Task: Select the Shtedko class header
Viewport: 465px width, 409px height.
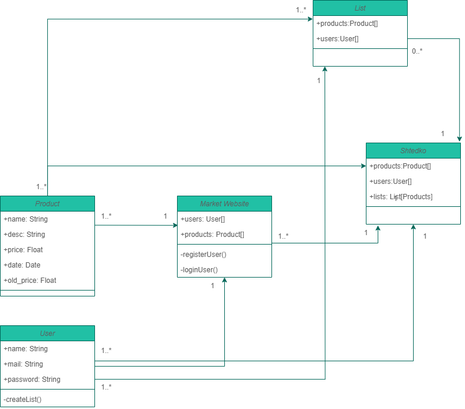Action: (413, 151)
